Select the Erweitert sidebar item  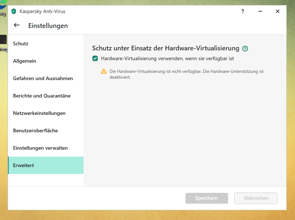pos(46,165)
